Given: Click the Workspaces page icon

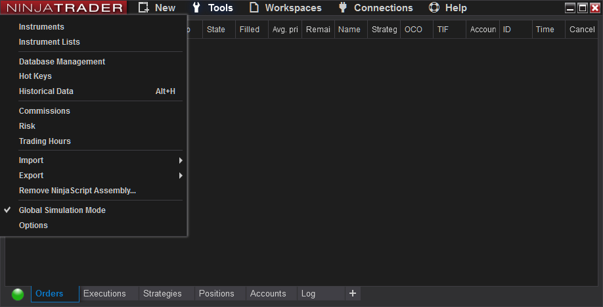Looking at the screenshot, I should (x=254, y=8).
